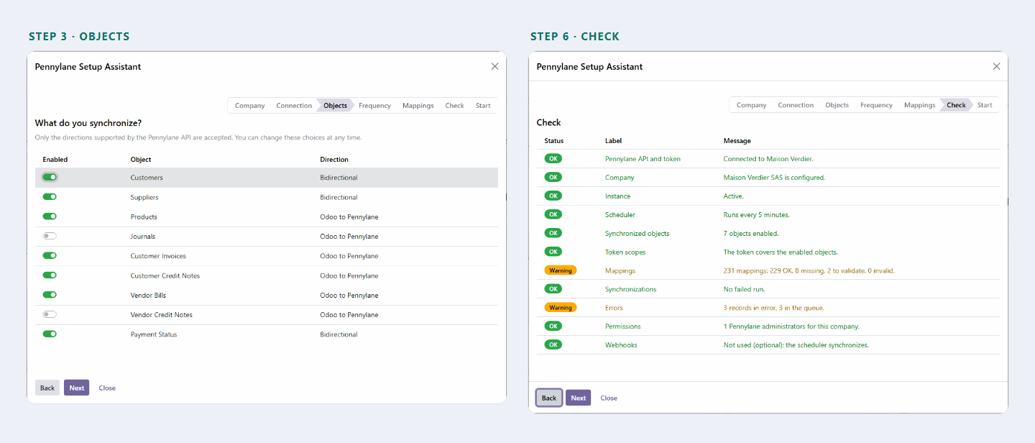The width and height of the screenshot is (1035, 443).
Task: Click the Close link in Objects window
Action: 107,388
